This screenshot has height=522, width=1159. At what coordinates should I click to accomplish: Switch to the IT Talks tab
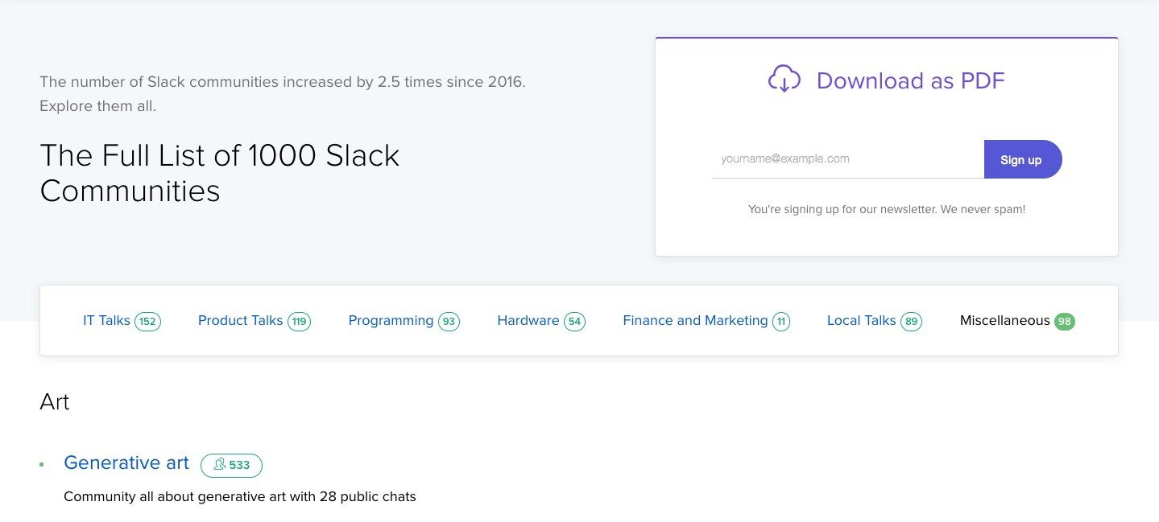click(106, 321)
